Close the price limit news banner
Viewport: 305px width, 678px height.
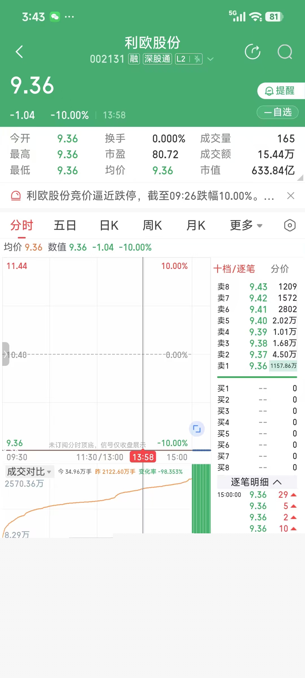pyautogui.click(x=291, y=195)
